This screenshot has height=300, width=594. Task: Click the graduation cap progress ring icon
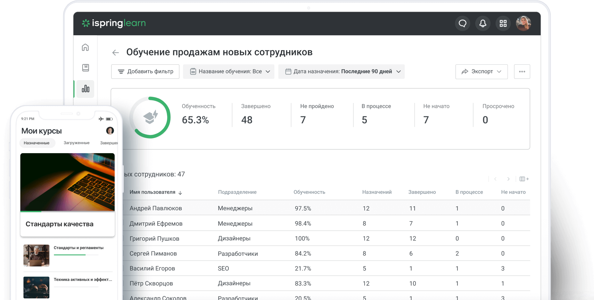150,117
